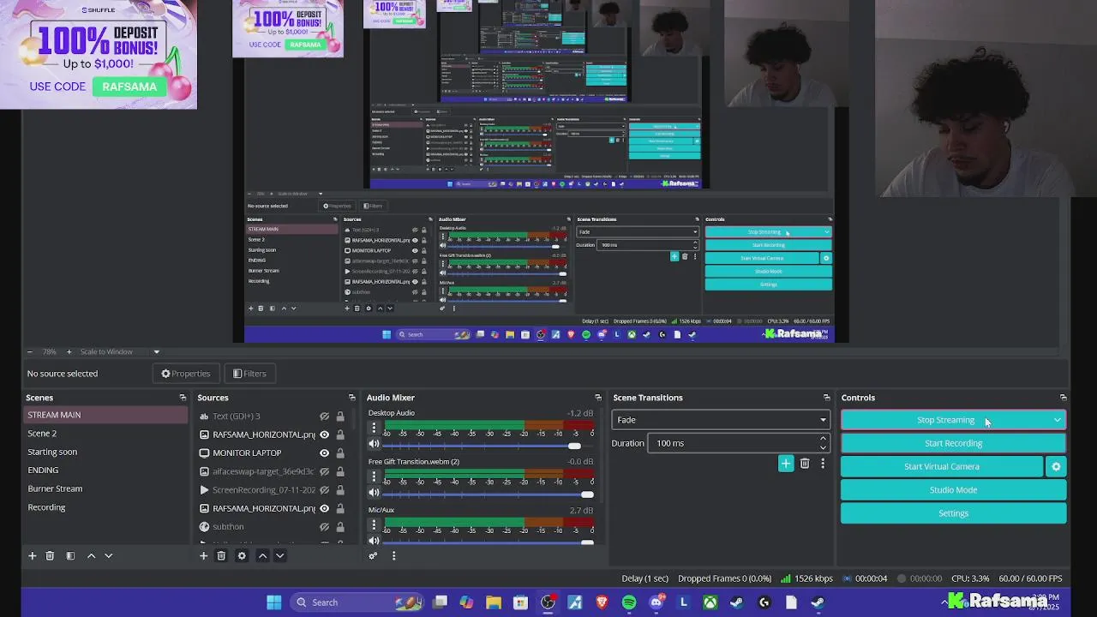Click Stop Streaming button
The height and width of the screenshot is (617, 1097).
point(945,420)
